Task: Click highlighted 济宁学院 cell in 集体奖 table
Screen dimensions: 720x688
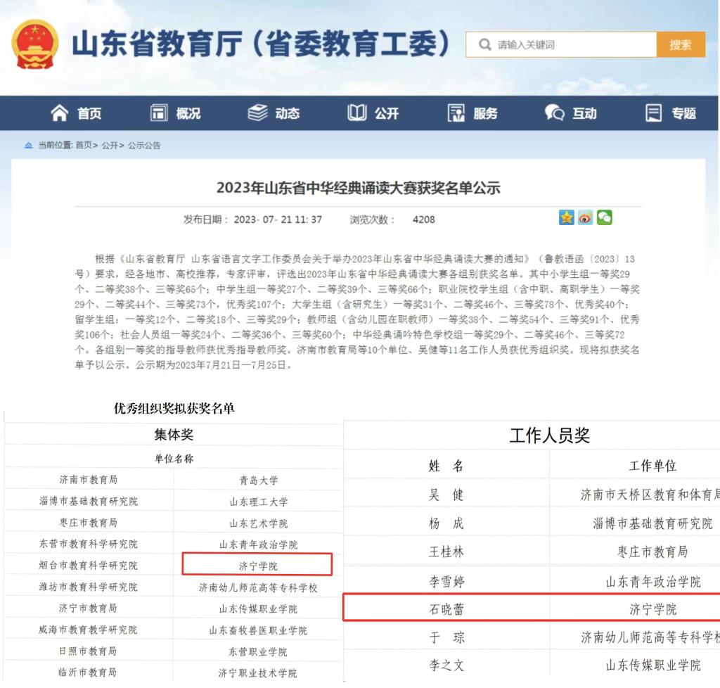Action: click(257, 566)
